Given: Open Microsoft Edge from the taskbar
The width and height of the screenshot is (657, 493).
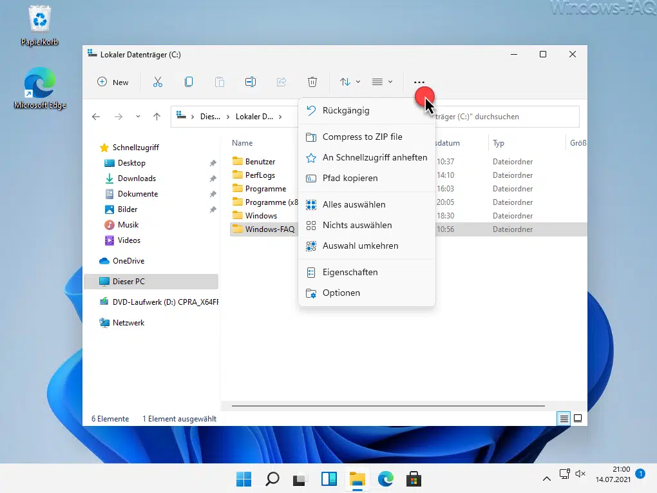Looking at the screenshot, I should point(385,479).
